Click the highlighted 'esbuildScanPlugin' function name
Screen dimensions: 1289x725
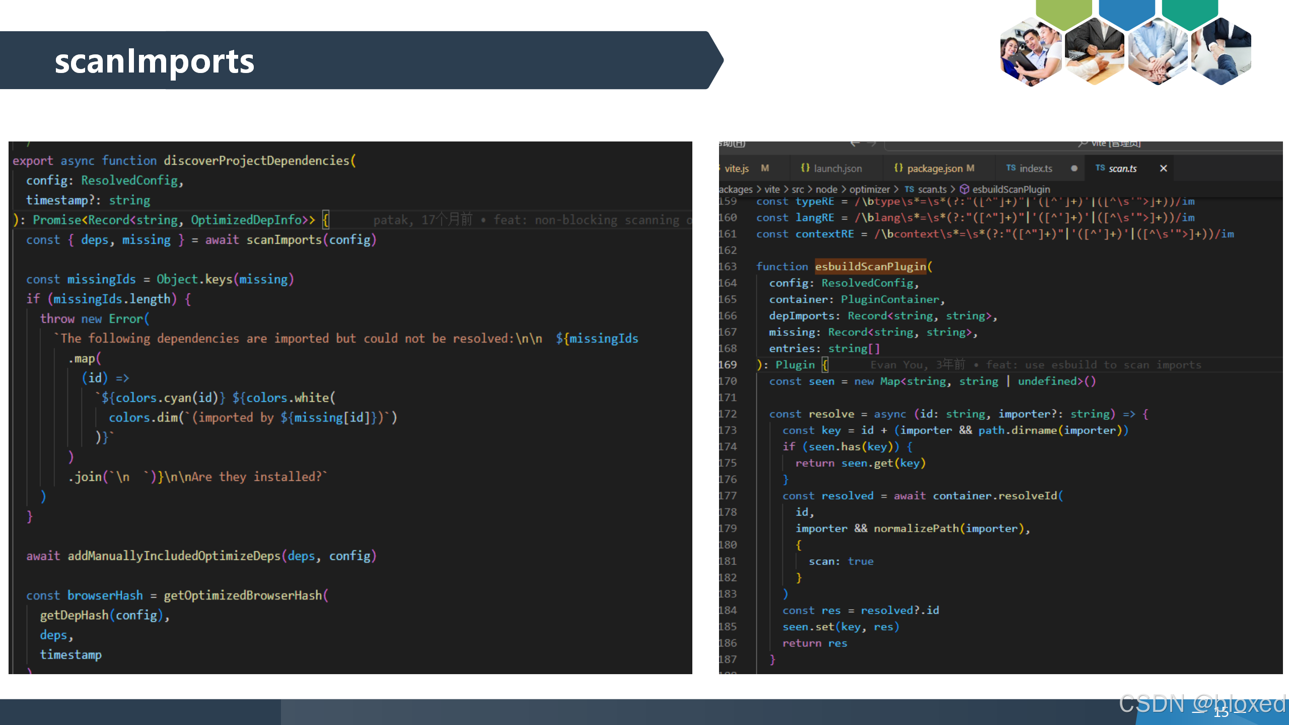click(871, 266)
